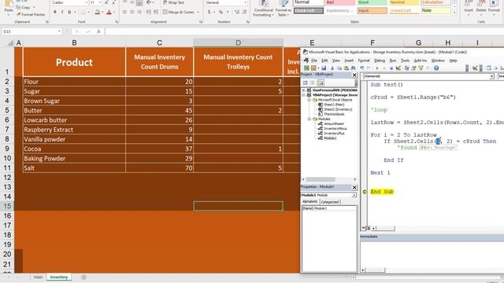Open the VBA editor Run menu
504x283 pixels.
point(393,61)
